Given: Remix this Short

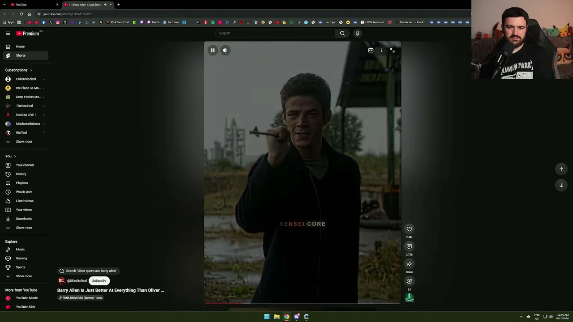Looking at the screenshot, I should click(409, 281).
